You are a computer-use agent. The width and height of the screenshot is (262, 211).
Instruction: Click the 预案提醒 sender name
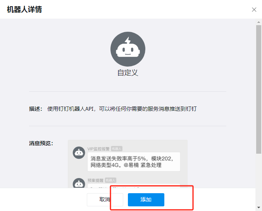pyautogui.click(x=95, y=180)
